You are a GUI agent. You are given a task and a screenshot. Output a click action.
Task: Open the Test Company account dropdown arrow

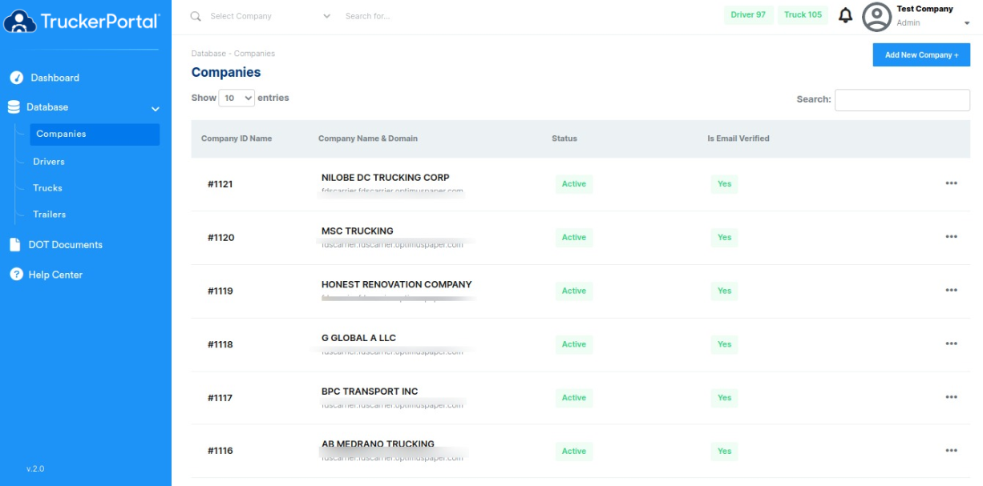[x=966, y=24]
